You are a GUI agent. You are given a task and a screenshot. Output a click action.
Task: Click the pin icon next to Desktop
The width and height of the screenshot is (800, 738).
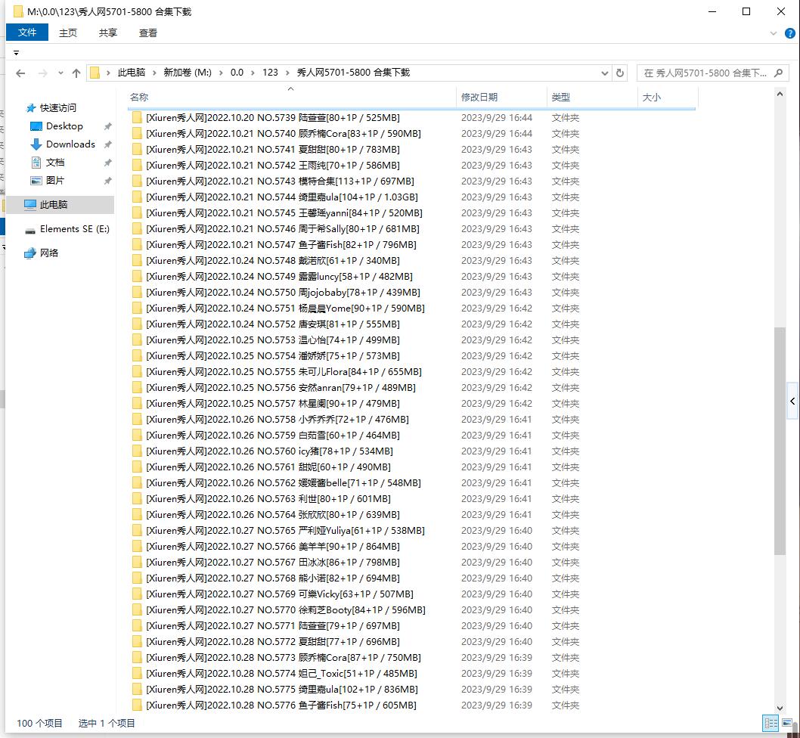pyautogui.click(x=107, y=126)
